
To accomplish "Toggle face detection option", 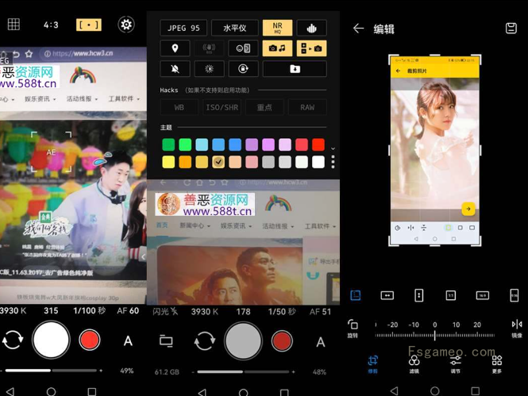I will pyautogui.click(x=243, y=48).
